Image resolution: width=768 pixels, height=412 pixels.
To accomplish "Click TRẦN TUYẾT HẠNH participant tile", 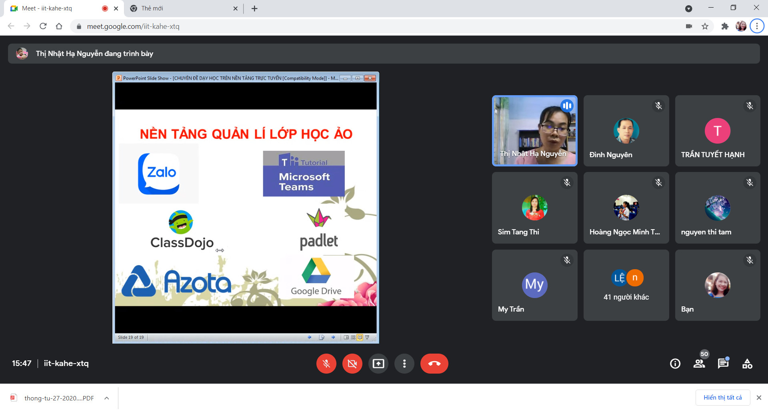I will [718, 131].
